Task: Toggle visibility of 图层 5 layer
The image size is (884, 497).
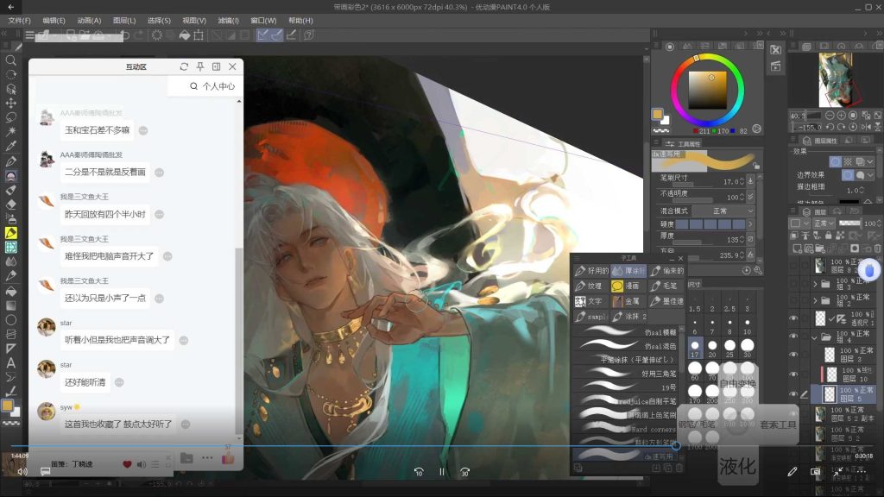Action: tap(793, 393)
